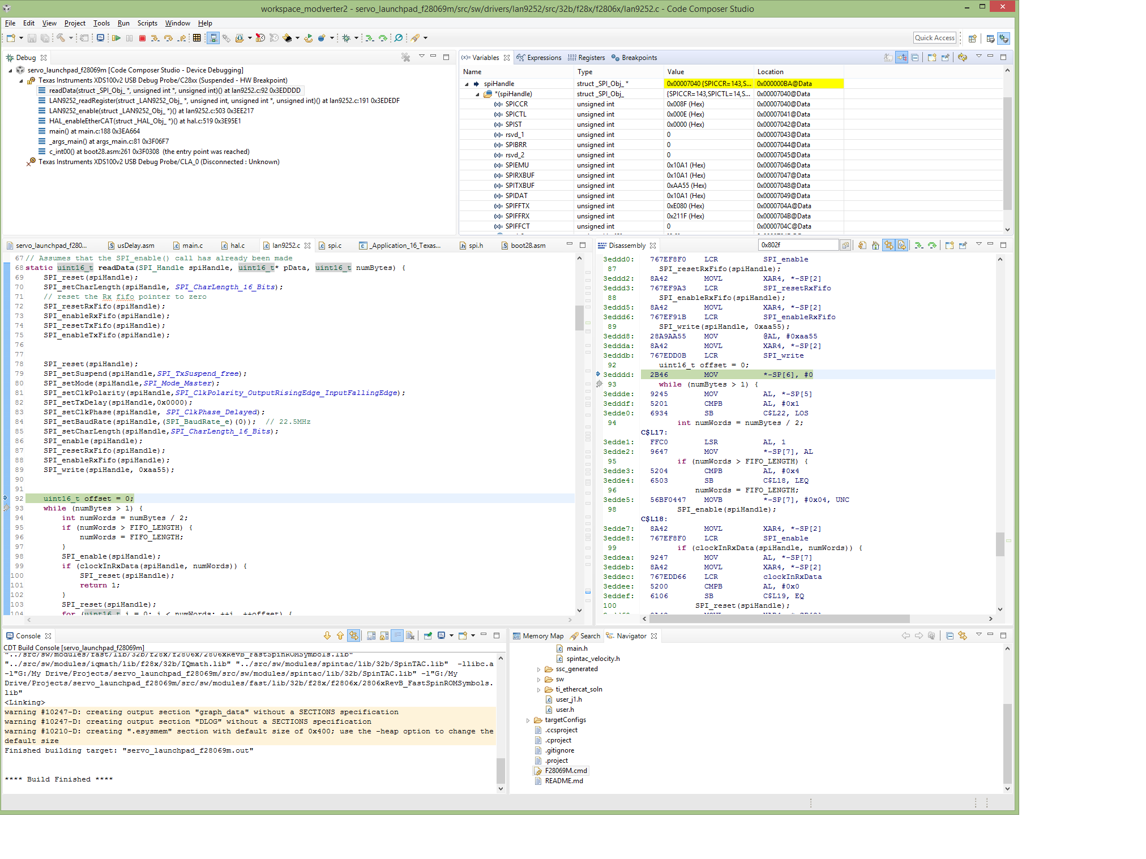Click the Disassembly address input box

[798, 245]
